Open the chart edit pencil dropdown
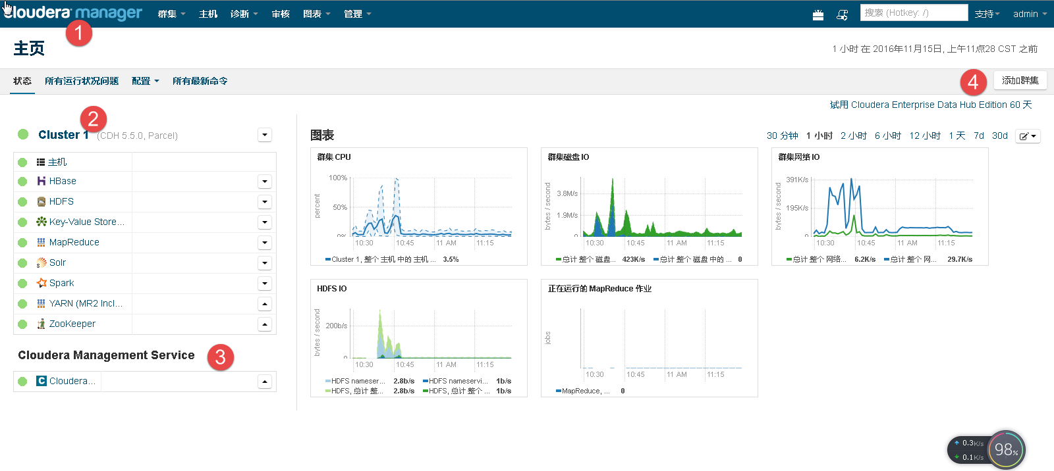The image size is (1054, 471). [1028, 136]
